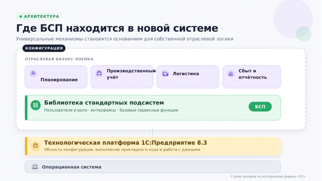
Task: Click the Производственный учёт briefcase icon
Action: point(99,73)
